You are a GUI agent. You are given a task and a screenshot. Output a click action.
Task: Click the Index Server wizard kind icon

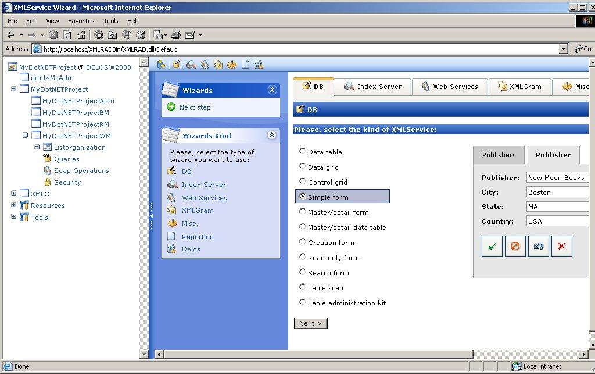(x=172, y=185)
